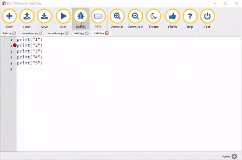242x160 pixels.
Task: Click line number 5 in margin
Action: [x=11, y=63]
